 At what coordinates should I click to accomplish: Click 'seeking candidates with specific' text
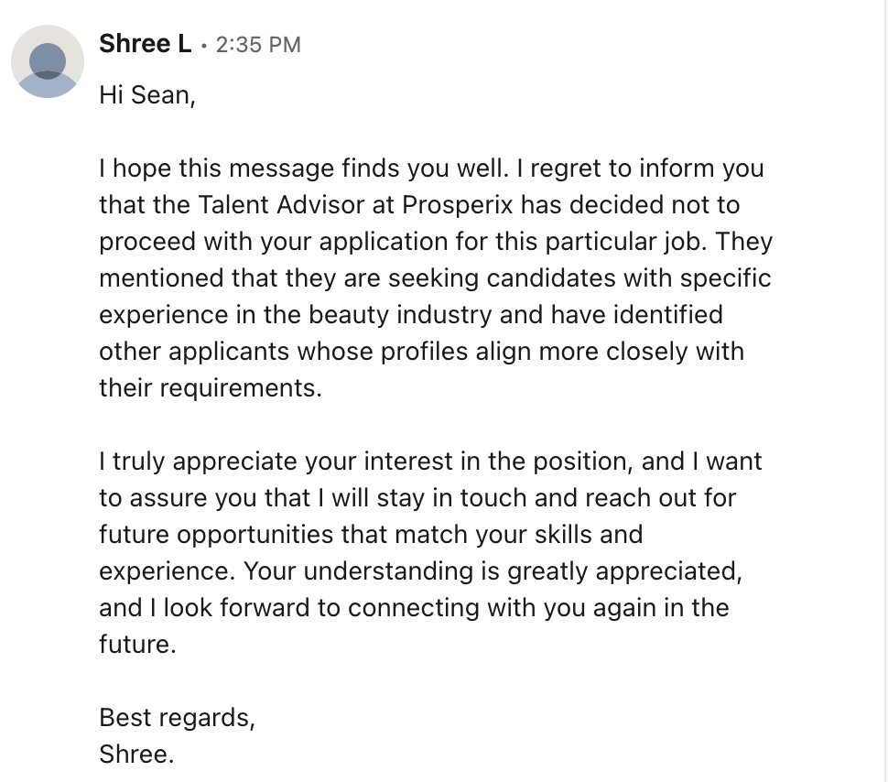[580, 278]
